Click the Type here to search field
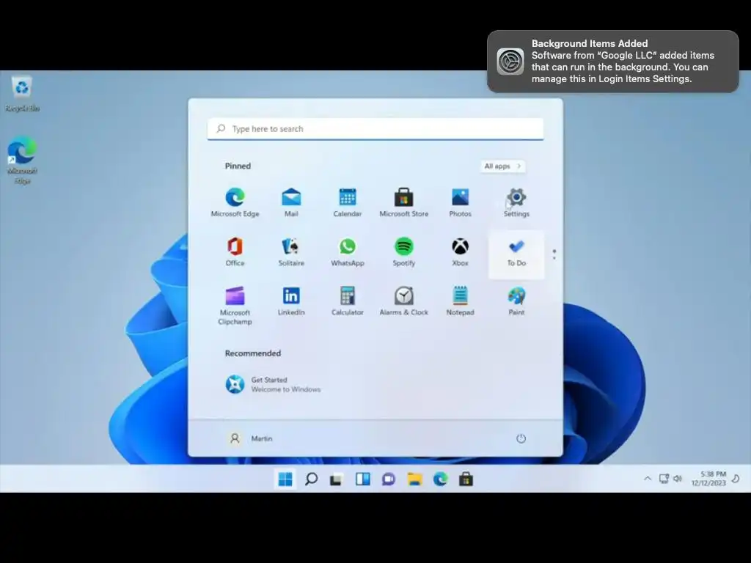Screen dimensions: 751x563 pos(375,129)
